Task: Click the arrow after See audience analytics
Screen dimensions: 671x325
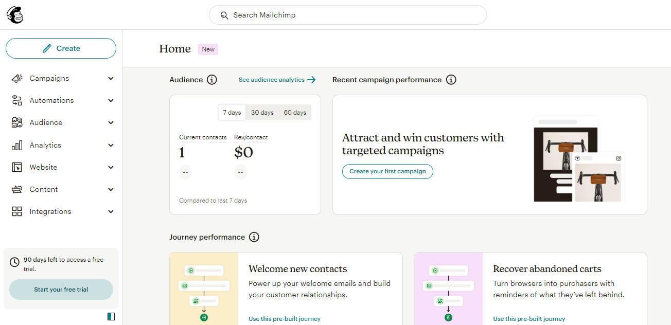Action: (311, 80)
